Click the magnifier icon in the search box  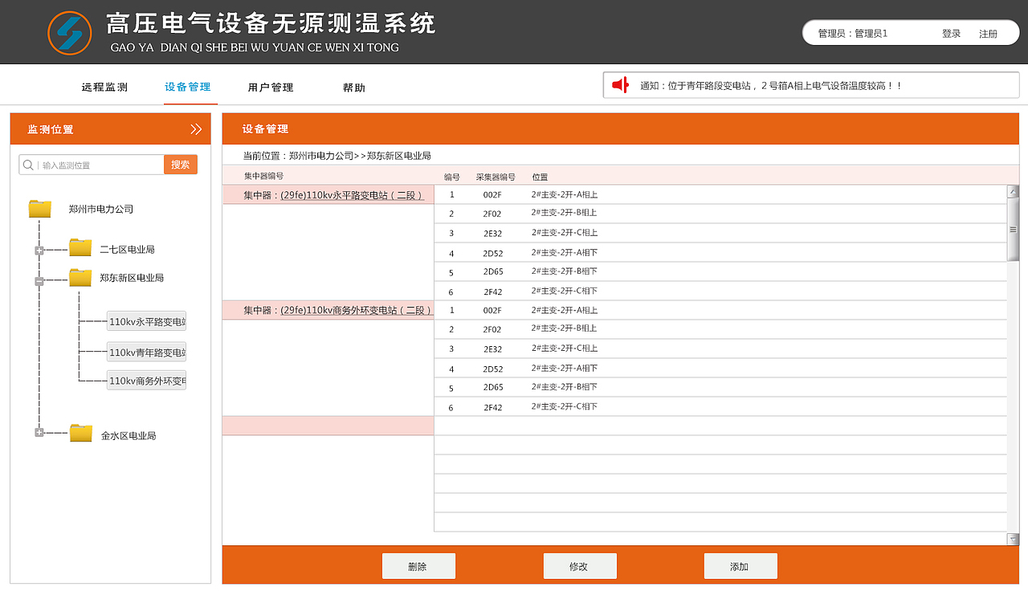pos(27,164)
